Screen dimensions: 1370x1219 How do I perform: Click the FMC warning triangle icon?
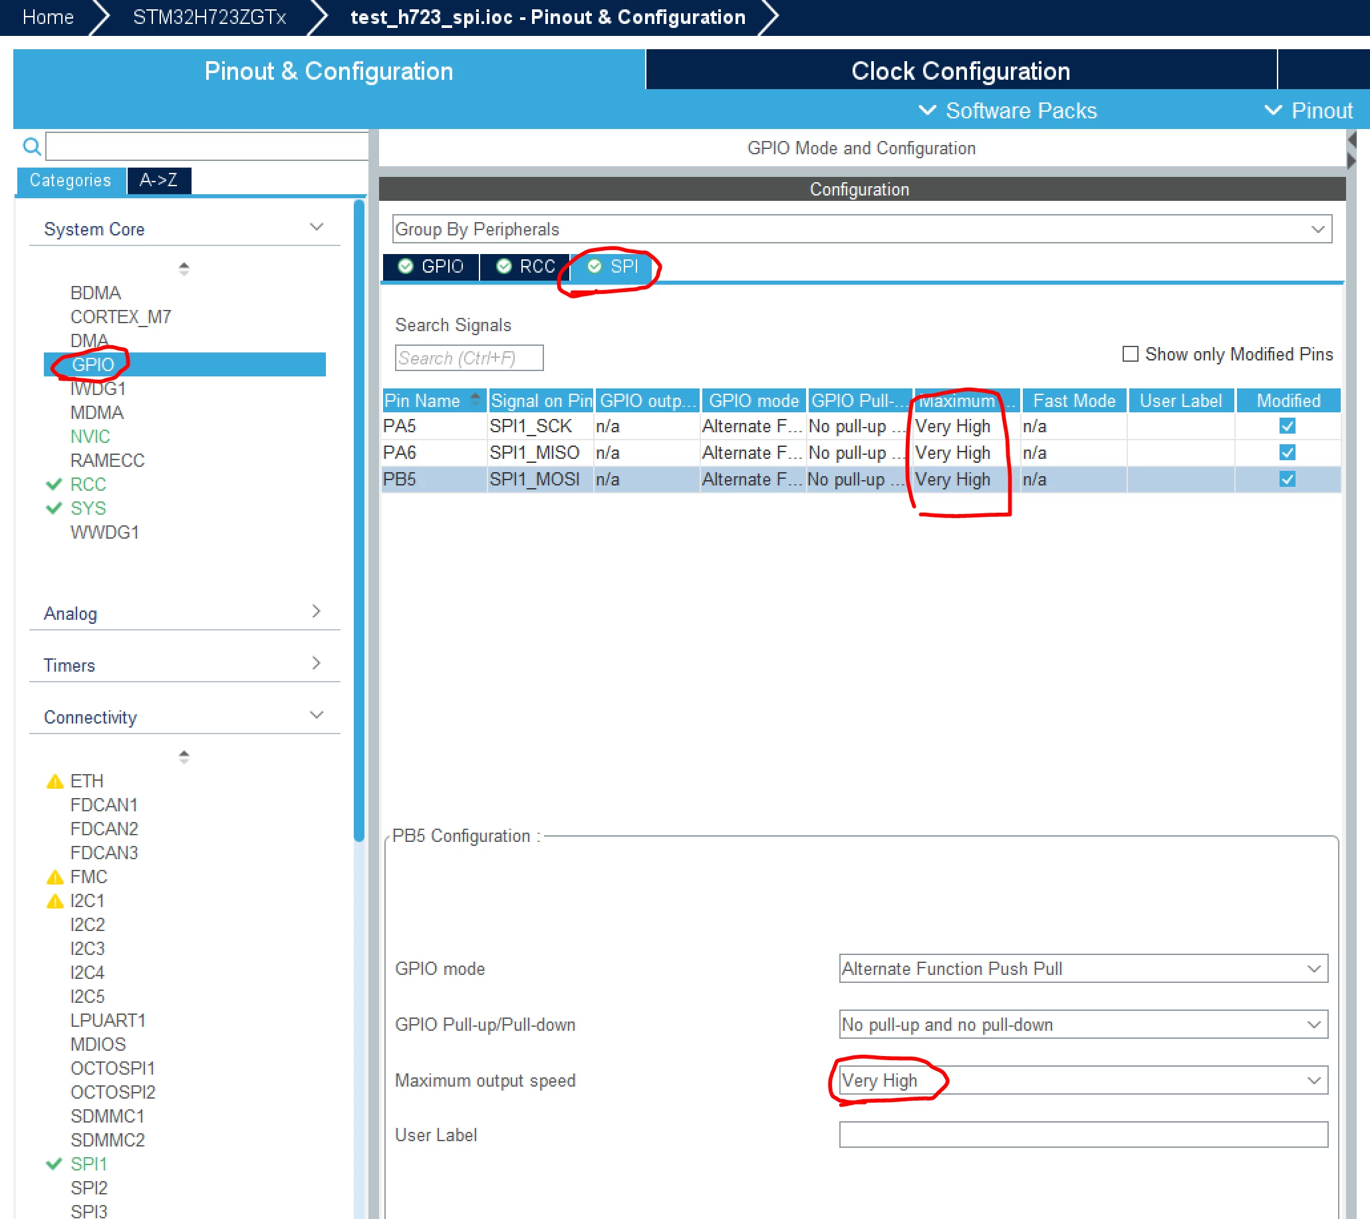pyautogui.click(x=55, y=877)
